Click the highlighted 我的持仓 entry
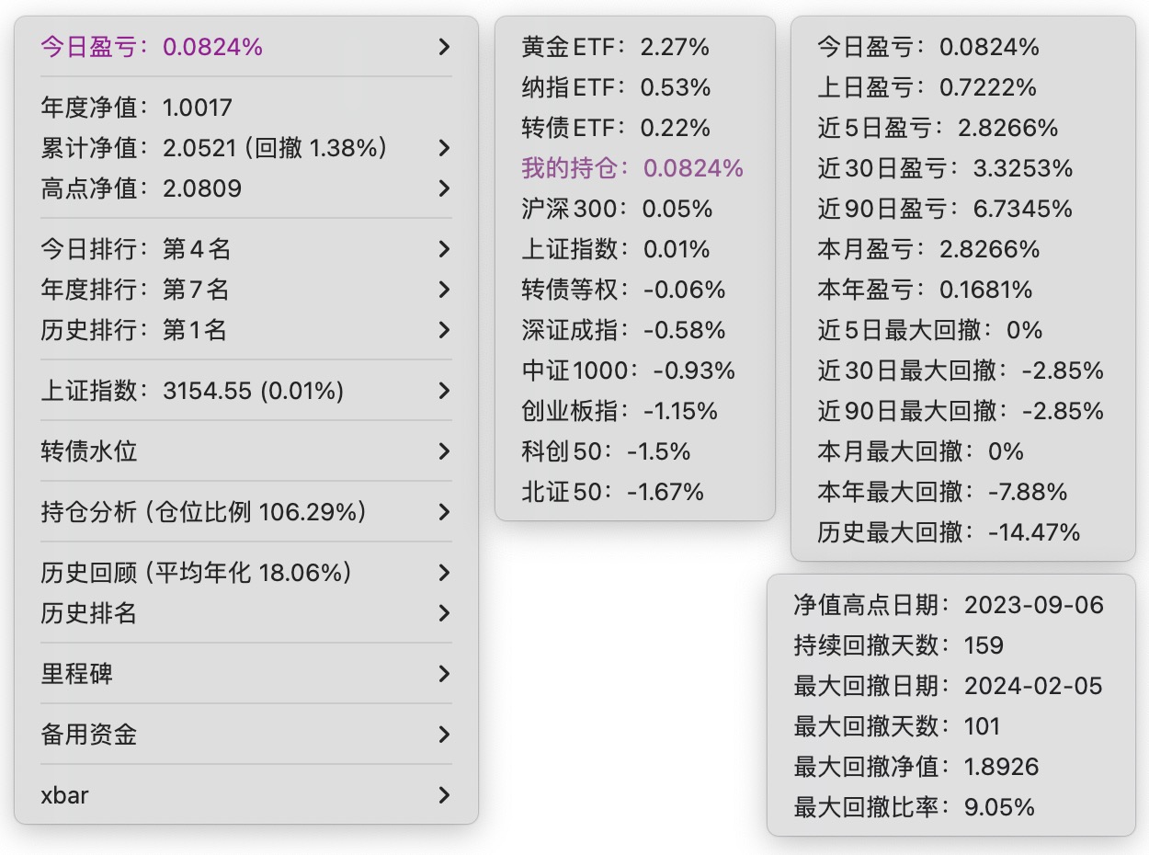 pos(632,168)
